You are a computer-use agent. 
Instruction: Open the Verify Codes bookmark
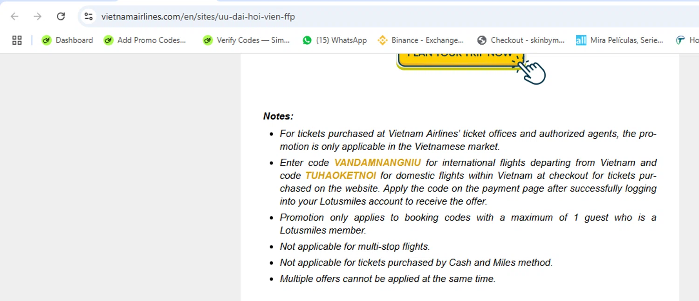pos(247,41)
